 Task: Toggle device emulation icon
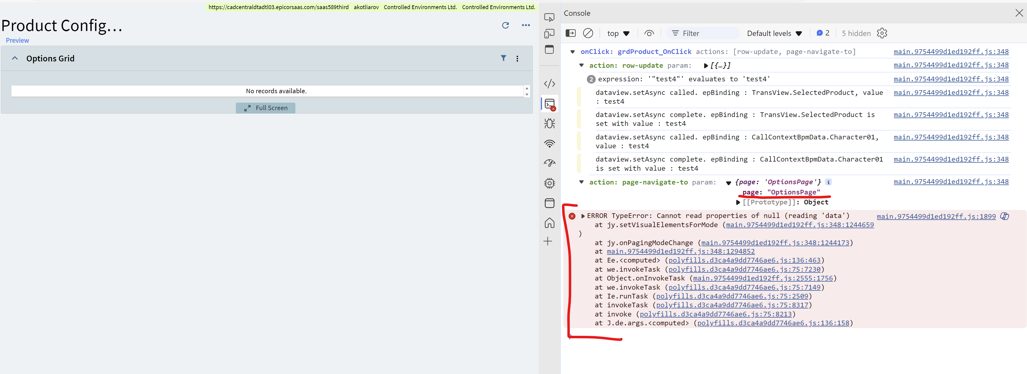tap(549, 34)
